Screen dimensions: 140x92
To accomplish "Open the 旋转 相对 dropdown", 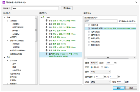I will pos(94,63).
